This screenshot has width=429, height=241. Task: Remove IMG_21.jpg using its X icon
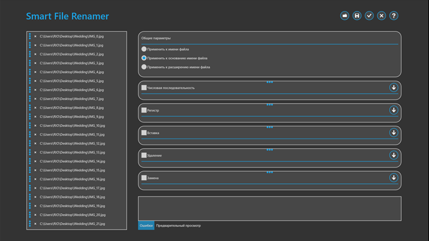[x=36, y=224]
